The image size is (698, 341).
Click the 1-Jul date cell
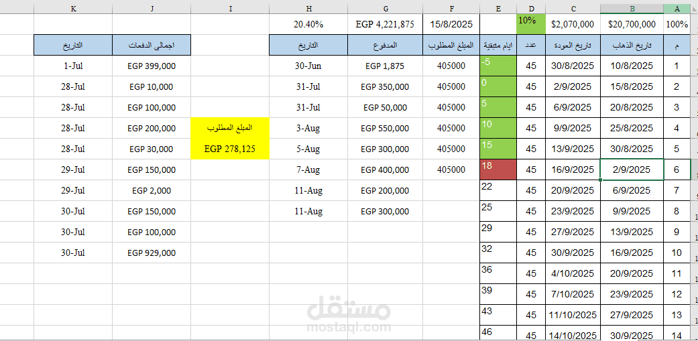[73, 66]
